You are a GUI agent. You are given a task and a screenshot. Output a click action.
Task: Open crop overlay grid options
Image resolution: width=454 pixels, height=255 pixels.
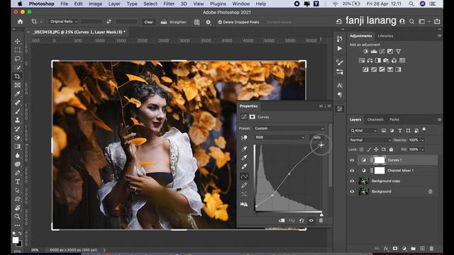coord(196,22)
